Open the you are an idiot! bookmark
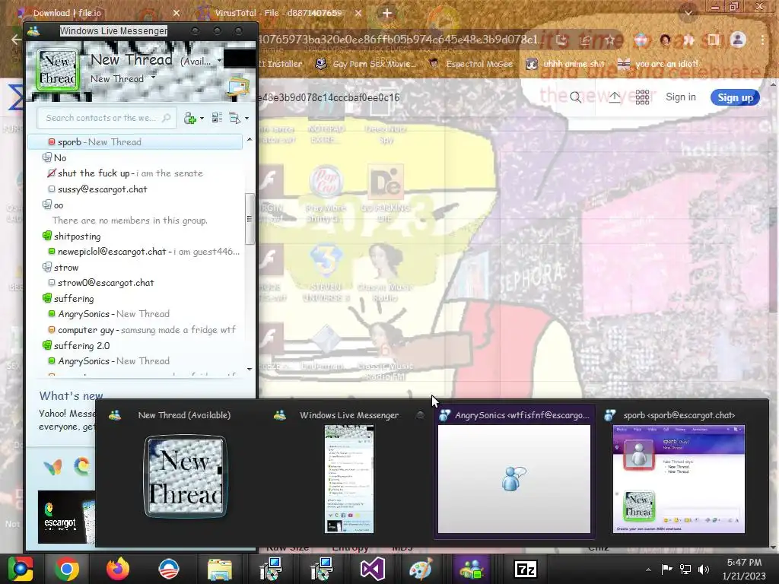This screenshot has width=779, height=584. (x=658, y=64)
